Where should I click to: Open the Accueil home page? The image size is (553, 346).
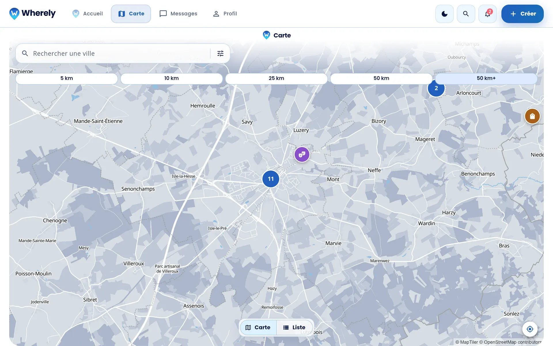click(87, 14)
